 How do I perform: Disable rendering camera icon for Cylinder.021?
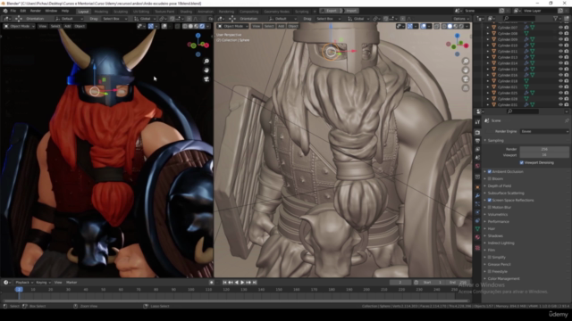tap(567, 87)
